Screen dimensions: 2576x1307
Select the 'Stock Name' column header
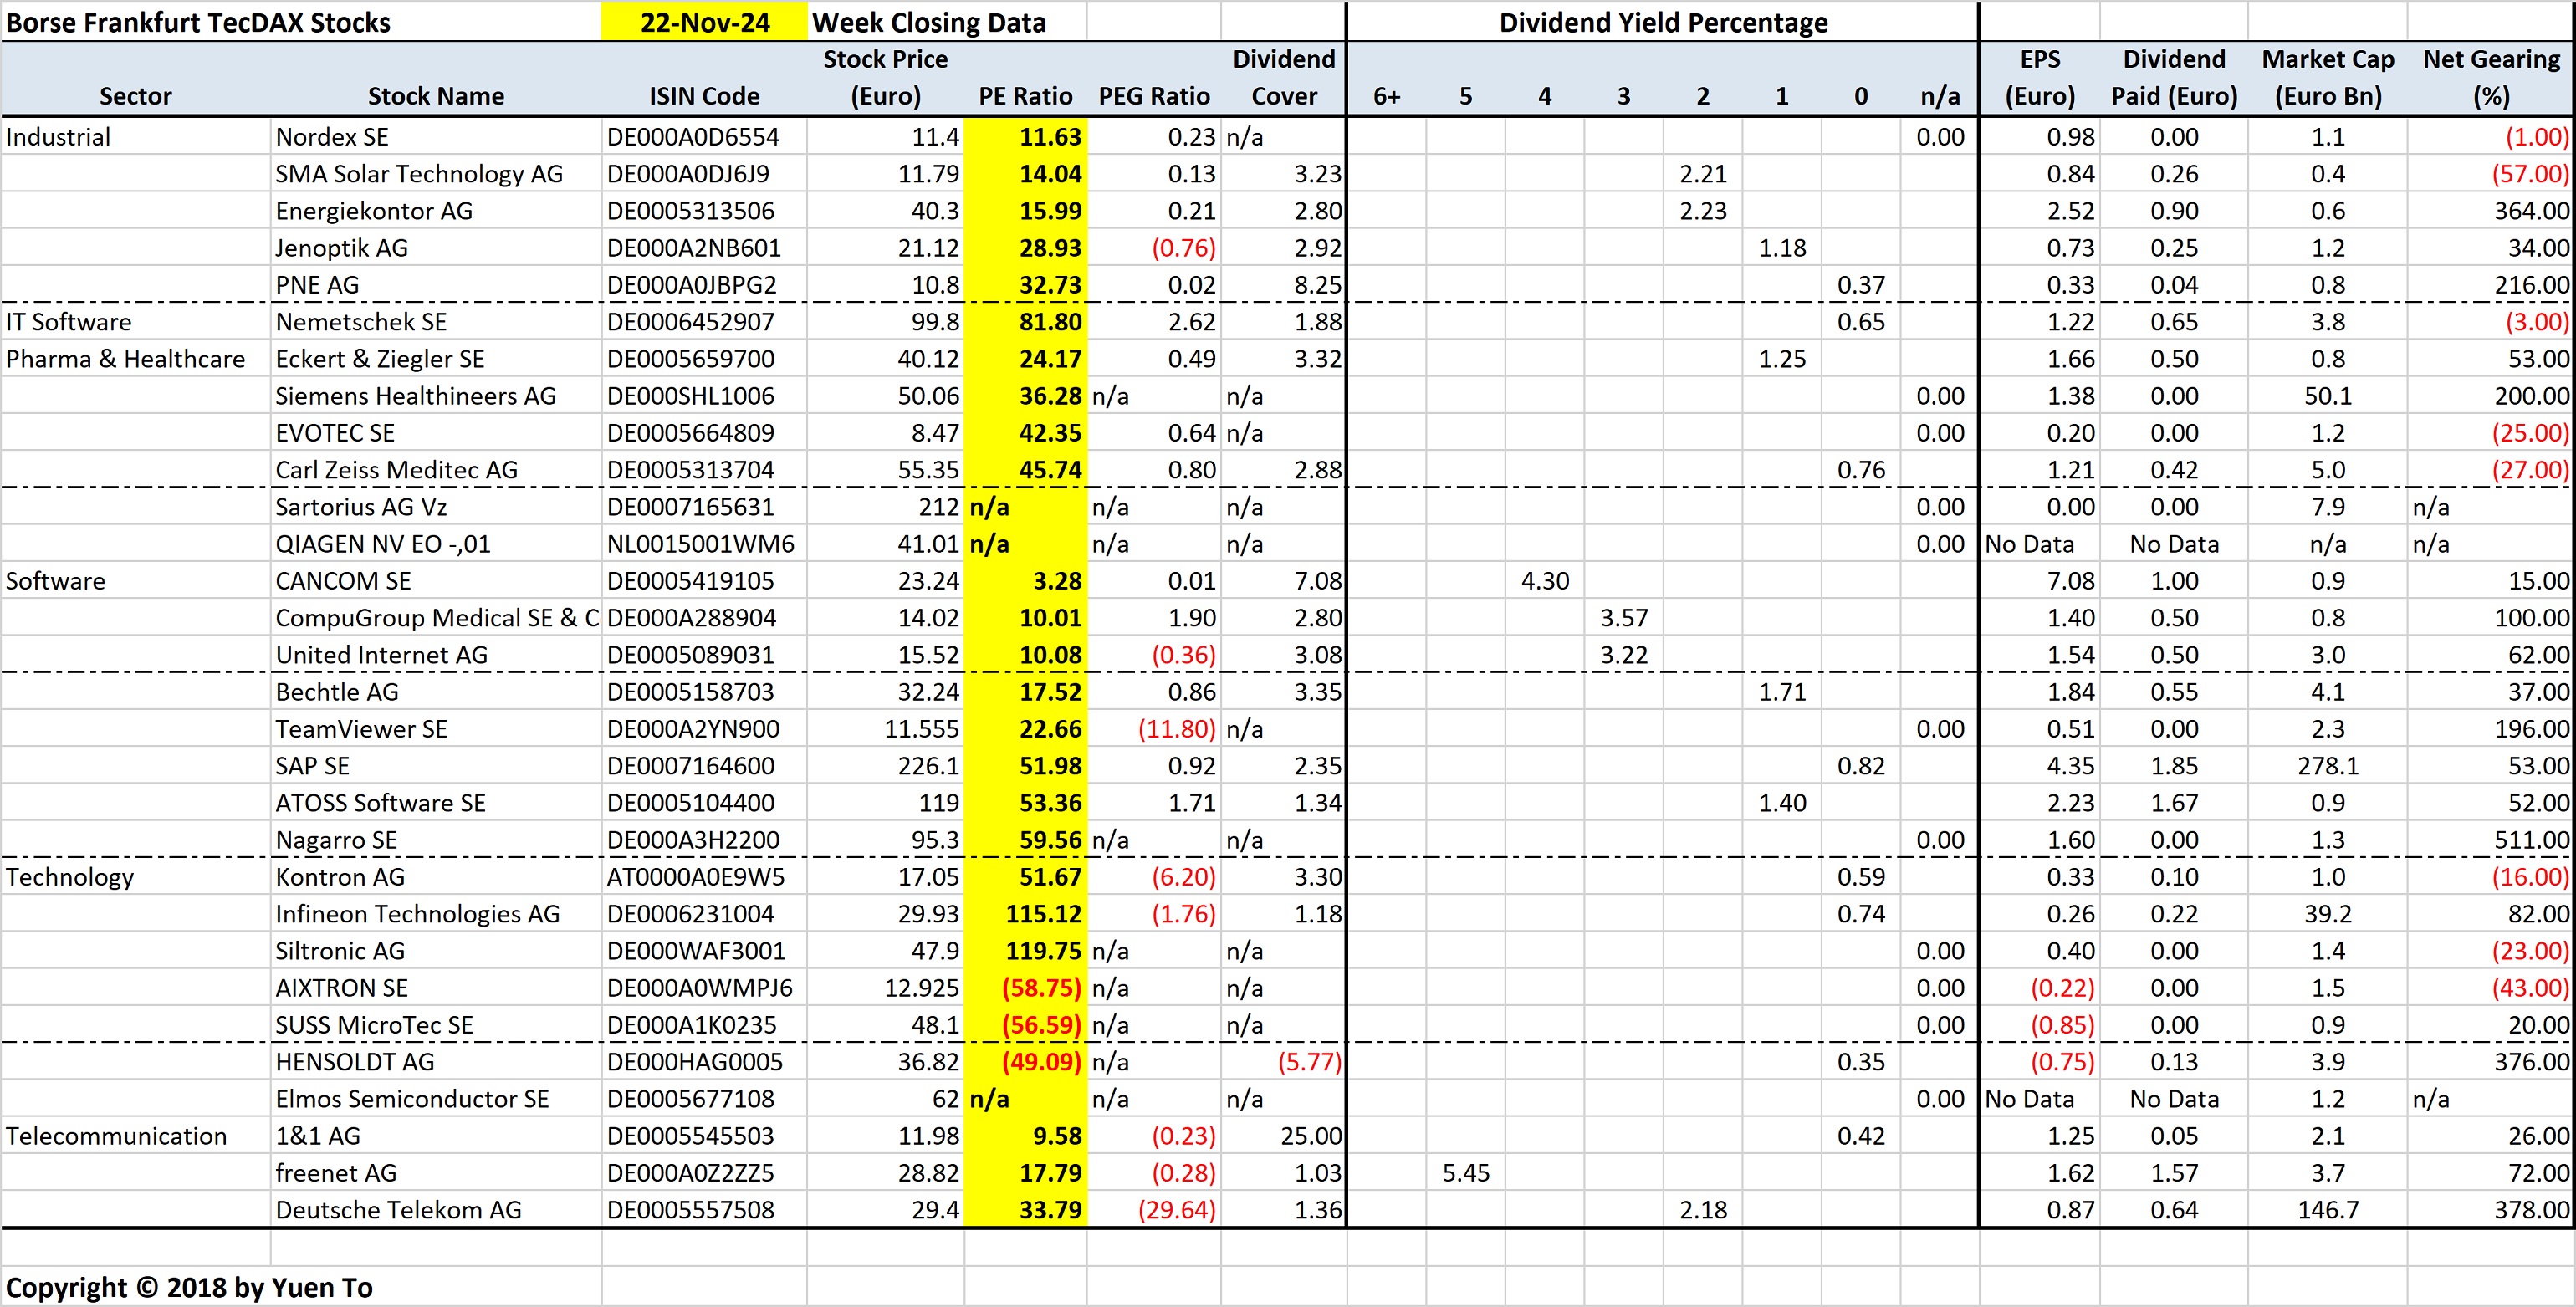(x=436, y=96)
